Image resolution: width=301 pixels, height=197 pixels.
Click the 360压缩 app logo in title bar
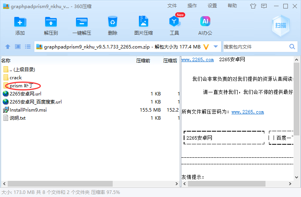coord(6,6)
